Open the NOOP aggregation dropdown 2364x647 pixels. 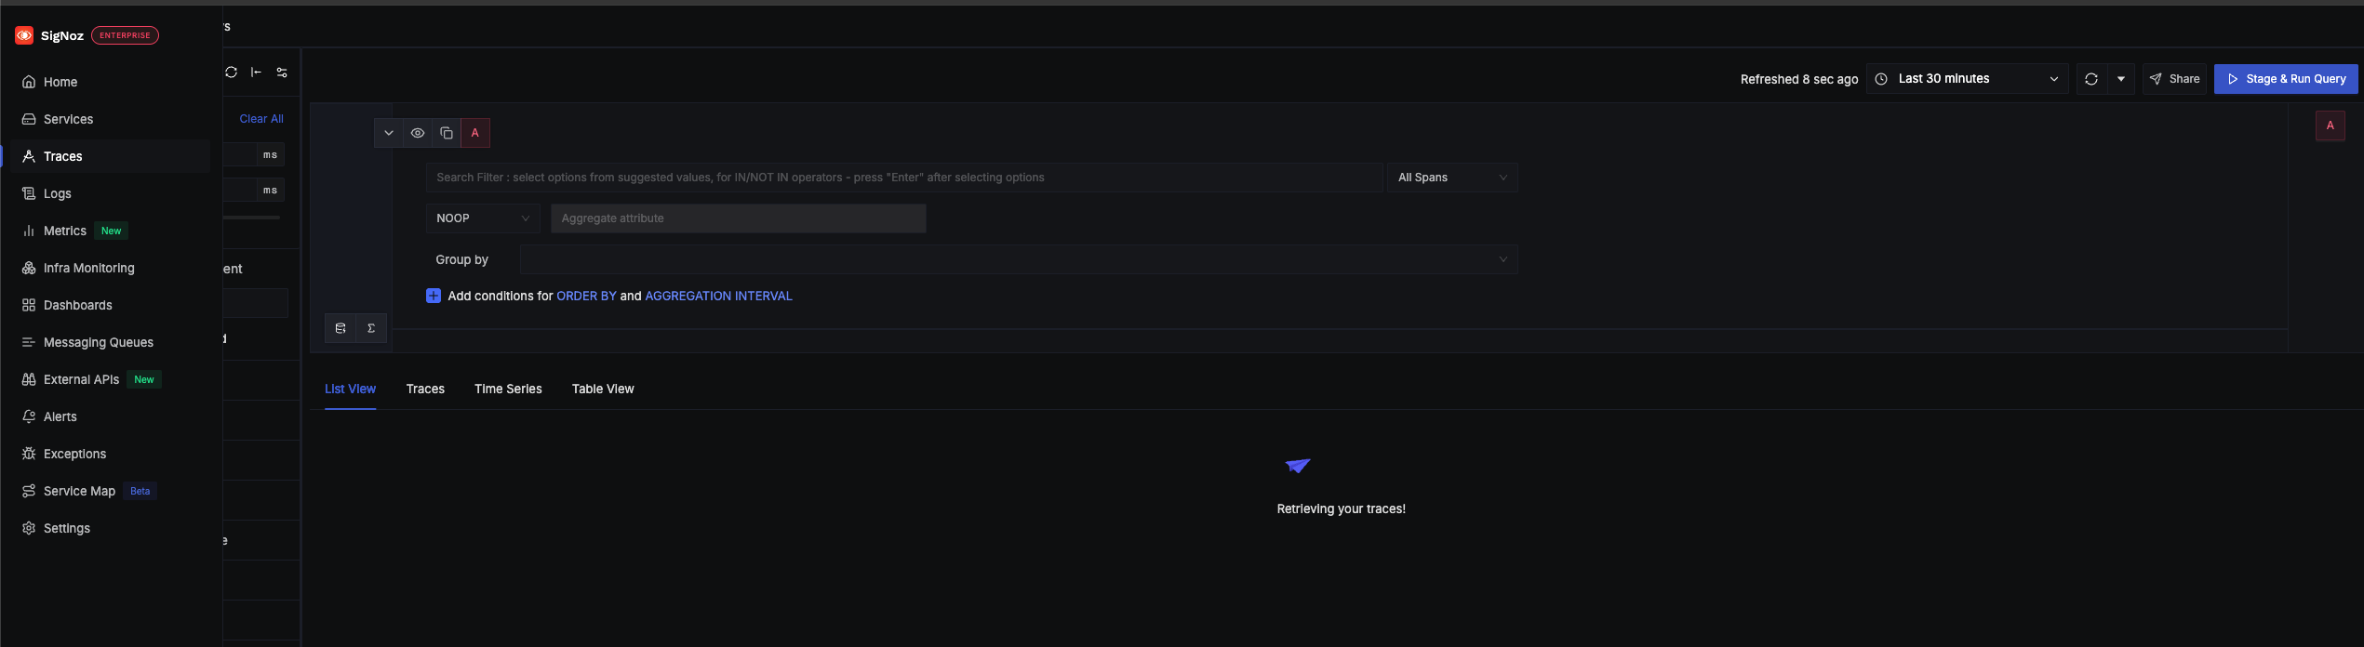click(483, 218)
